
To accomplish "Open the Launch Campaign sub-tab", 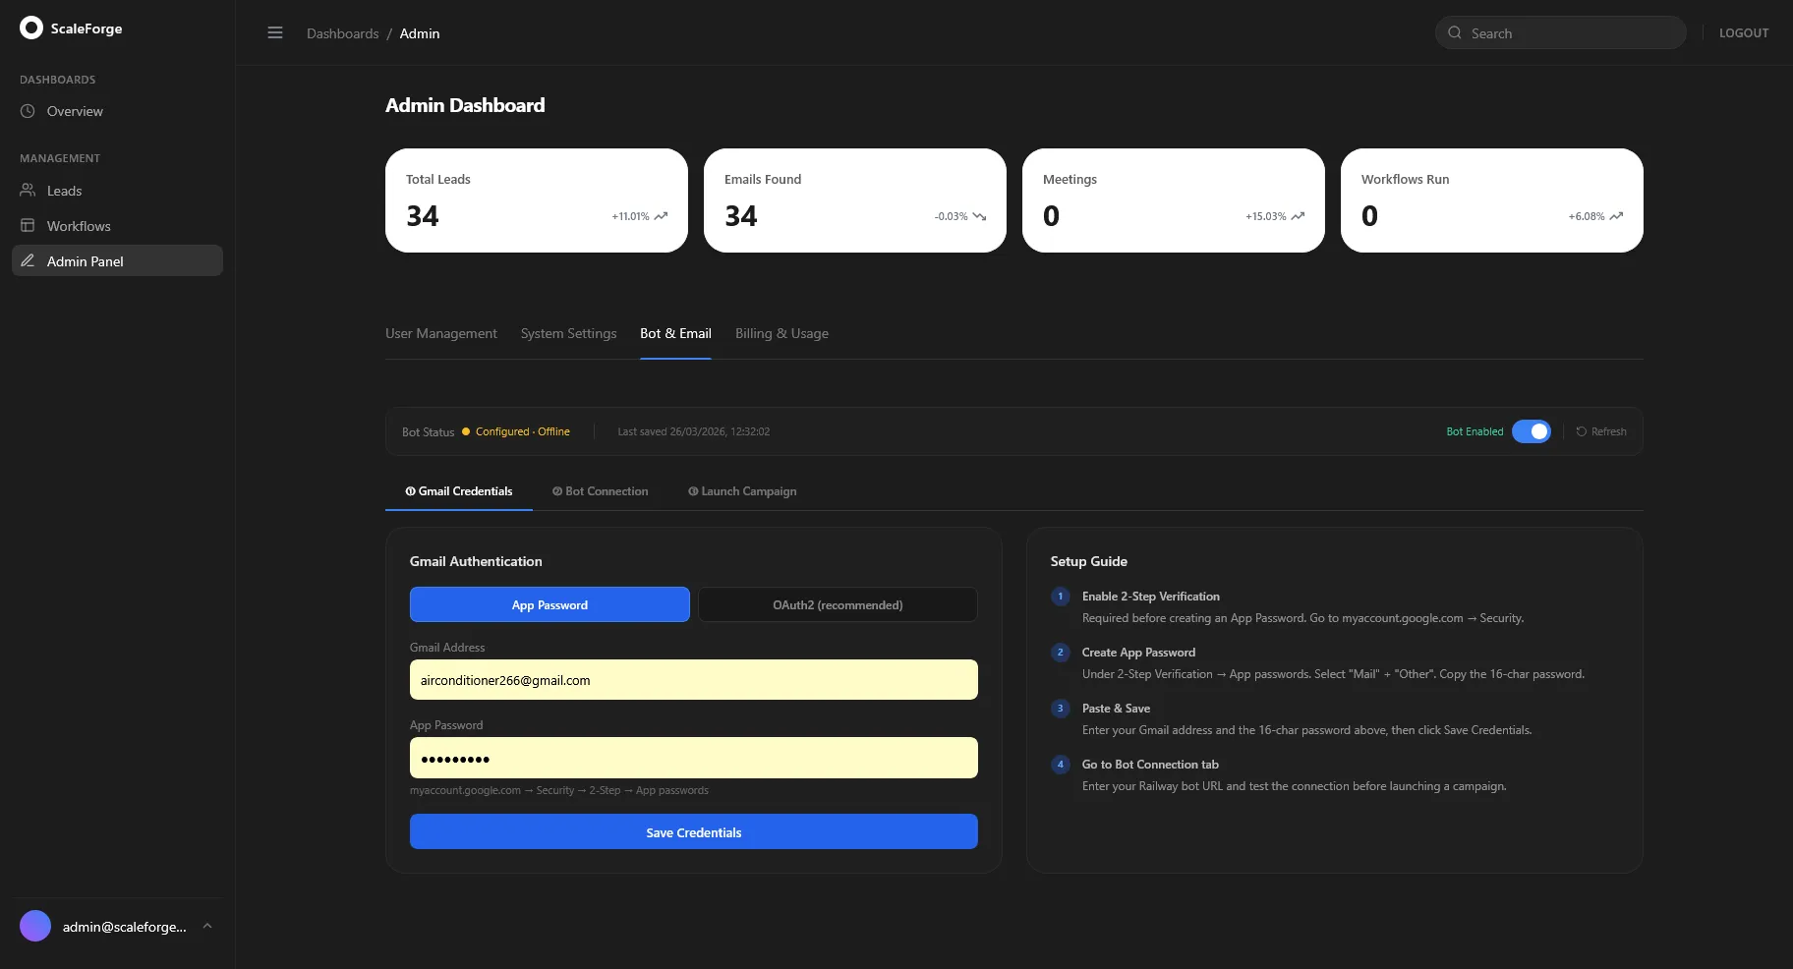I will tap(742, 491).
